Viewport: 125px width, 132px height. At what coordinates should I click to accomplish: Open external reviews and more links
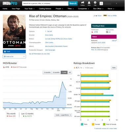106,128
